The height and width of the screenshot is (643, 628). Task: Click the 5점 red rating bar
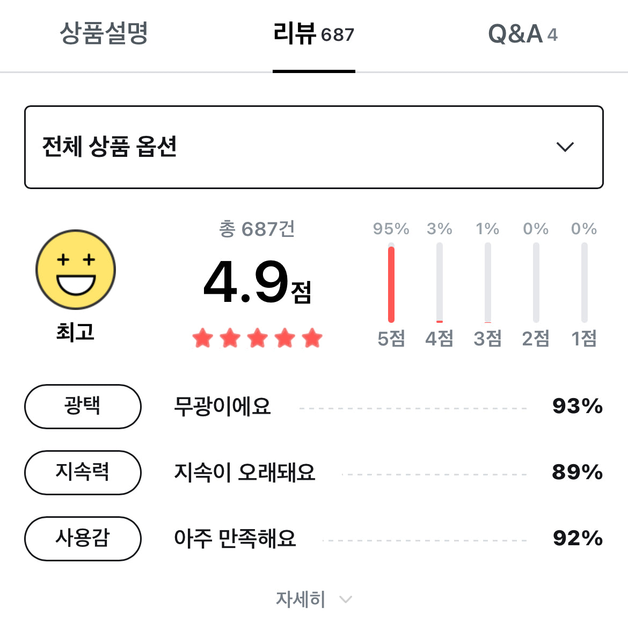click(391, 283)
